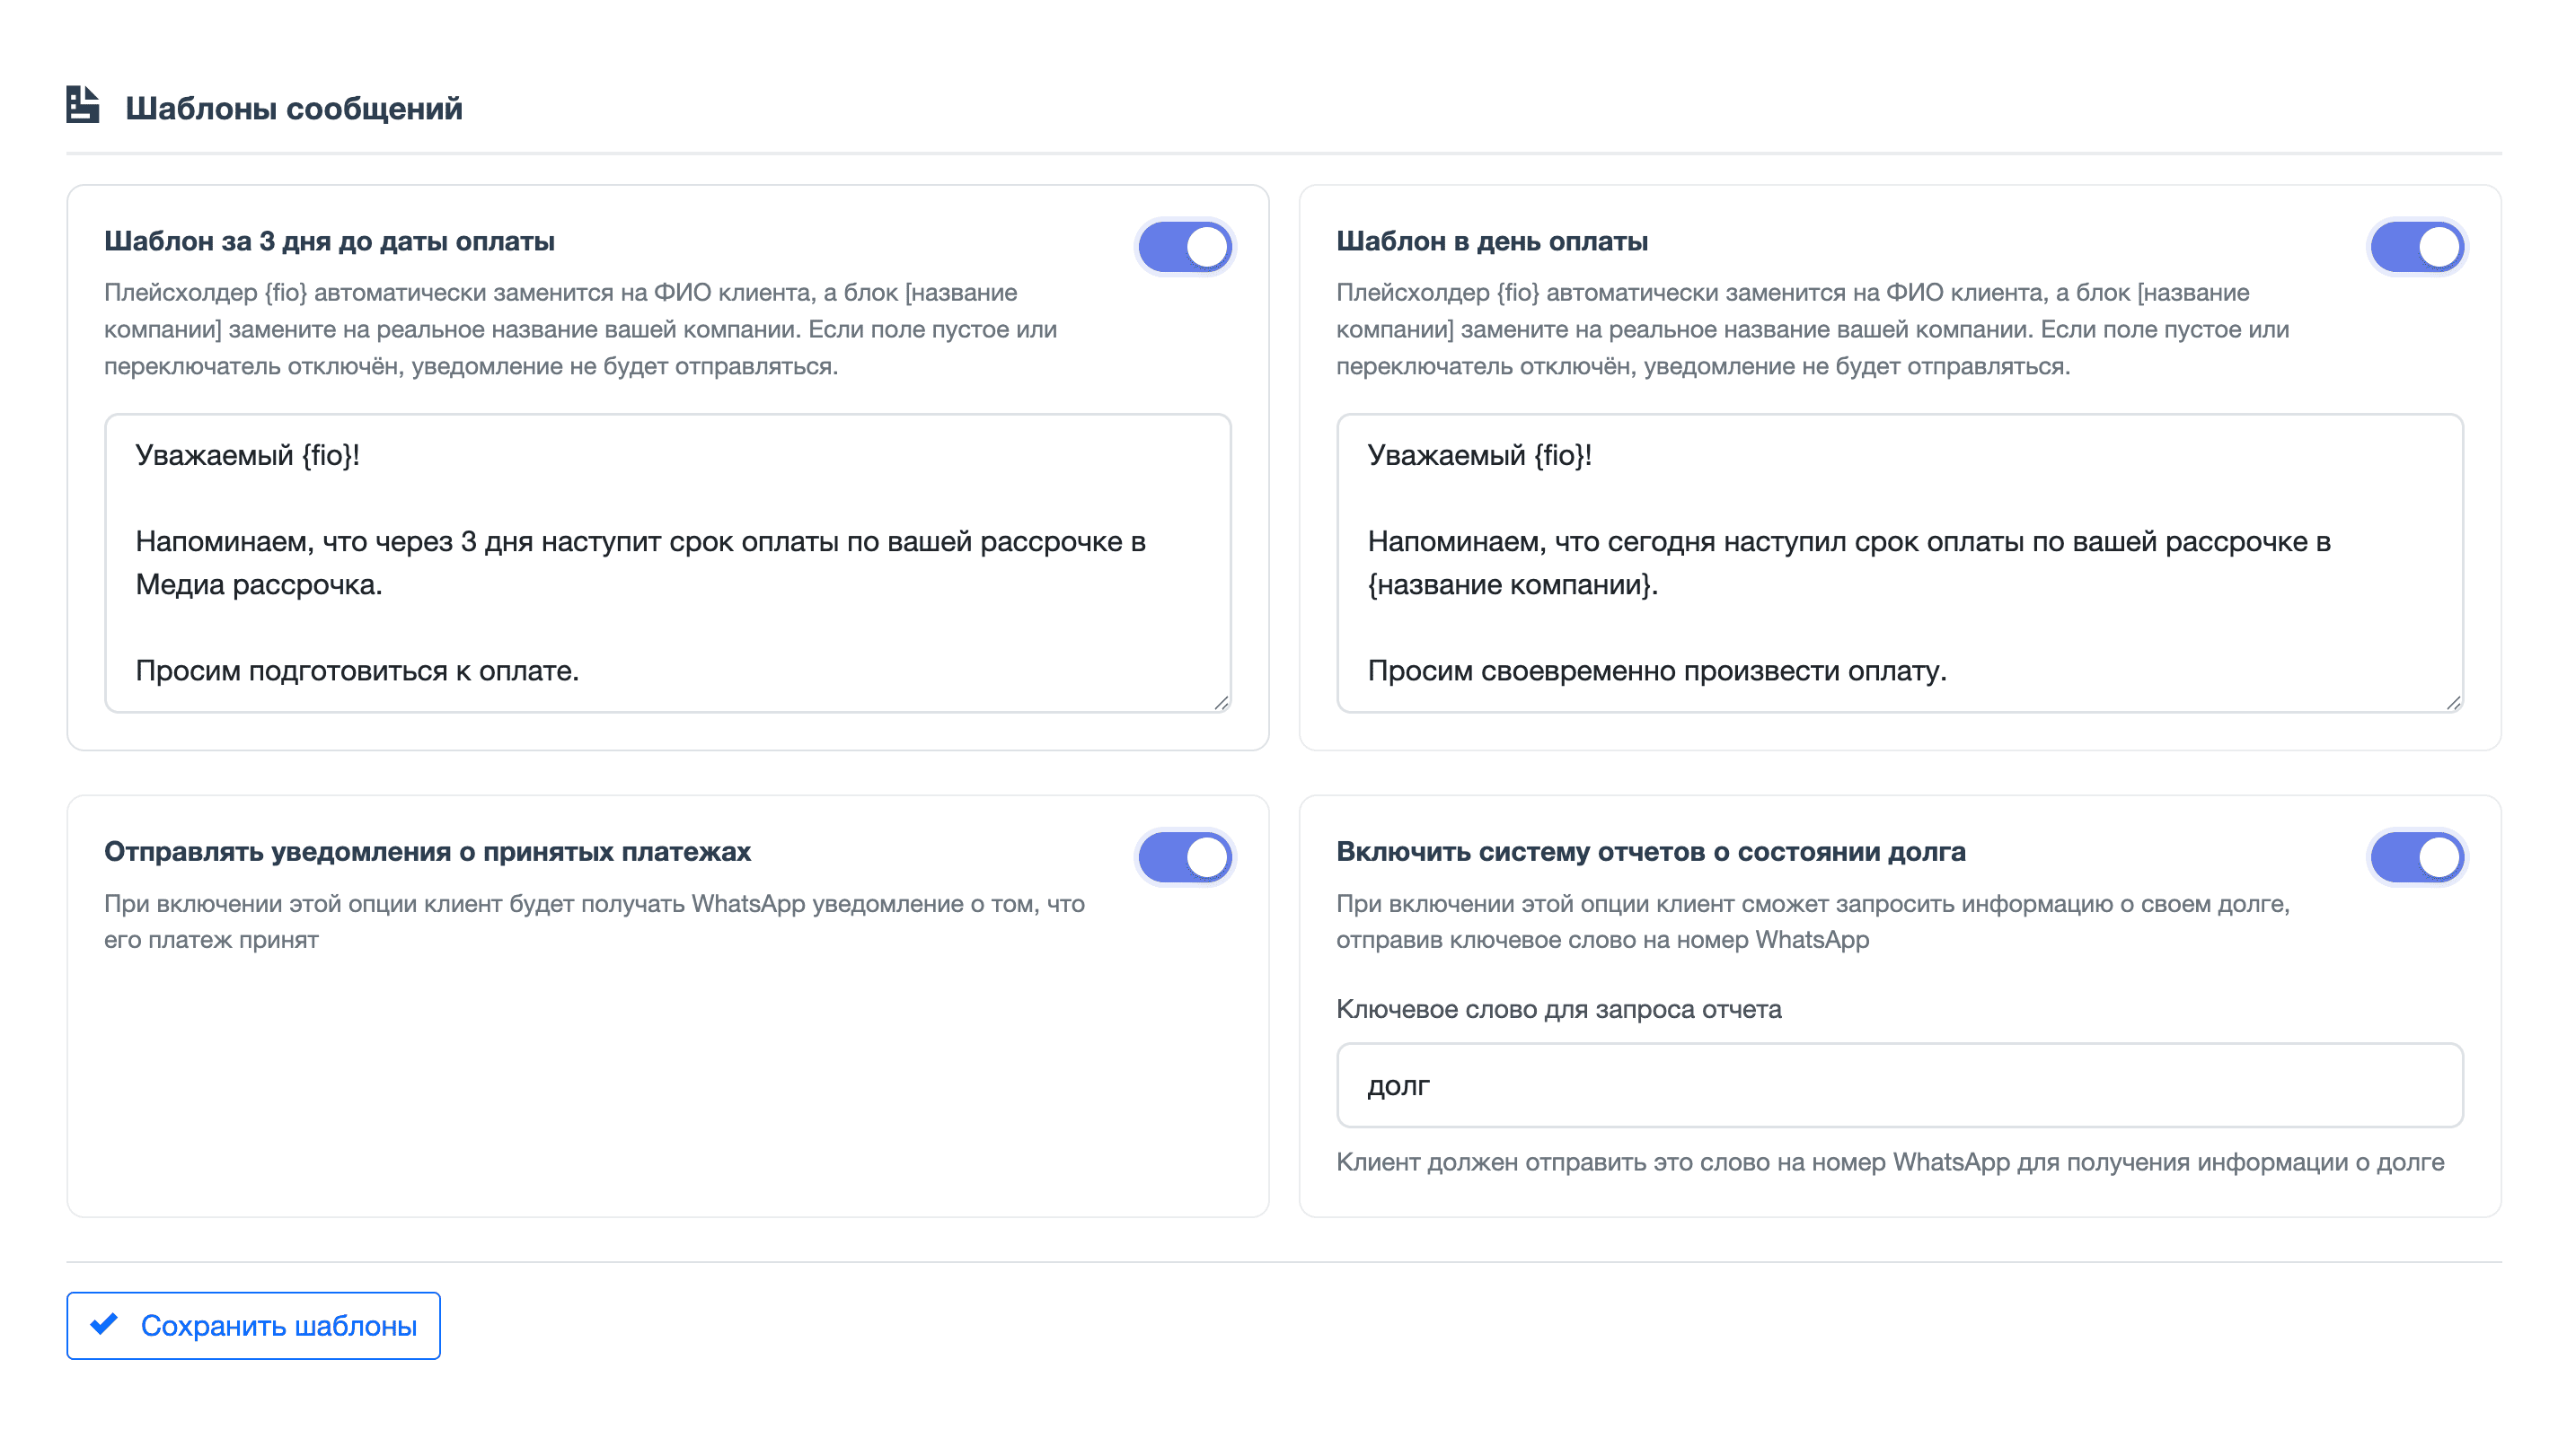
Task: Click the WhatsApp payment notification description text
Action: pyautogui.click(x=595, y=921)
